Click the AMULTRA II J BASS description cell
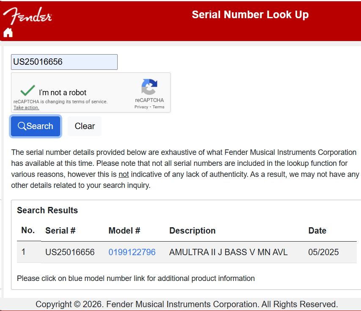The width and height of the screenshot is (361, 311). [228, 252]
